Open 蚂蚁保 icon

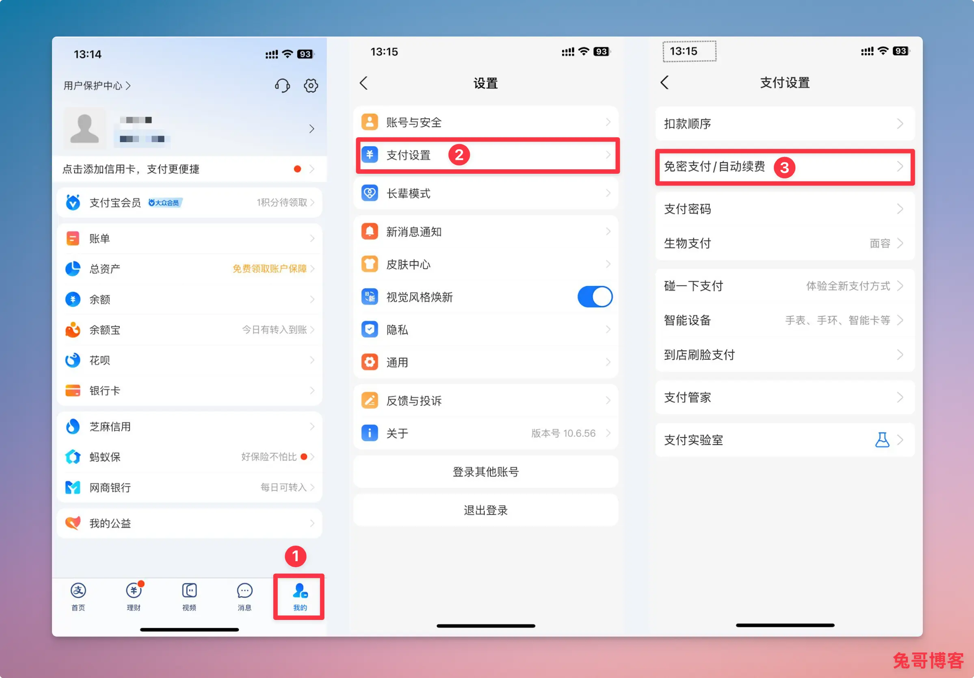[73, 457]
